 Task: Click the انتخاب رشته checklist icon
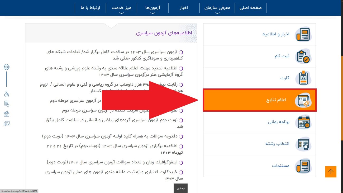303,144
